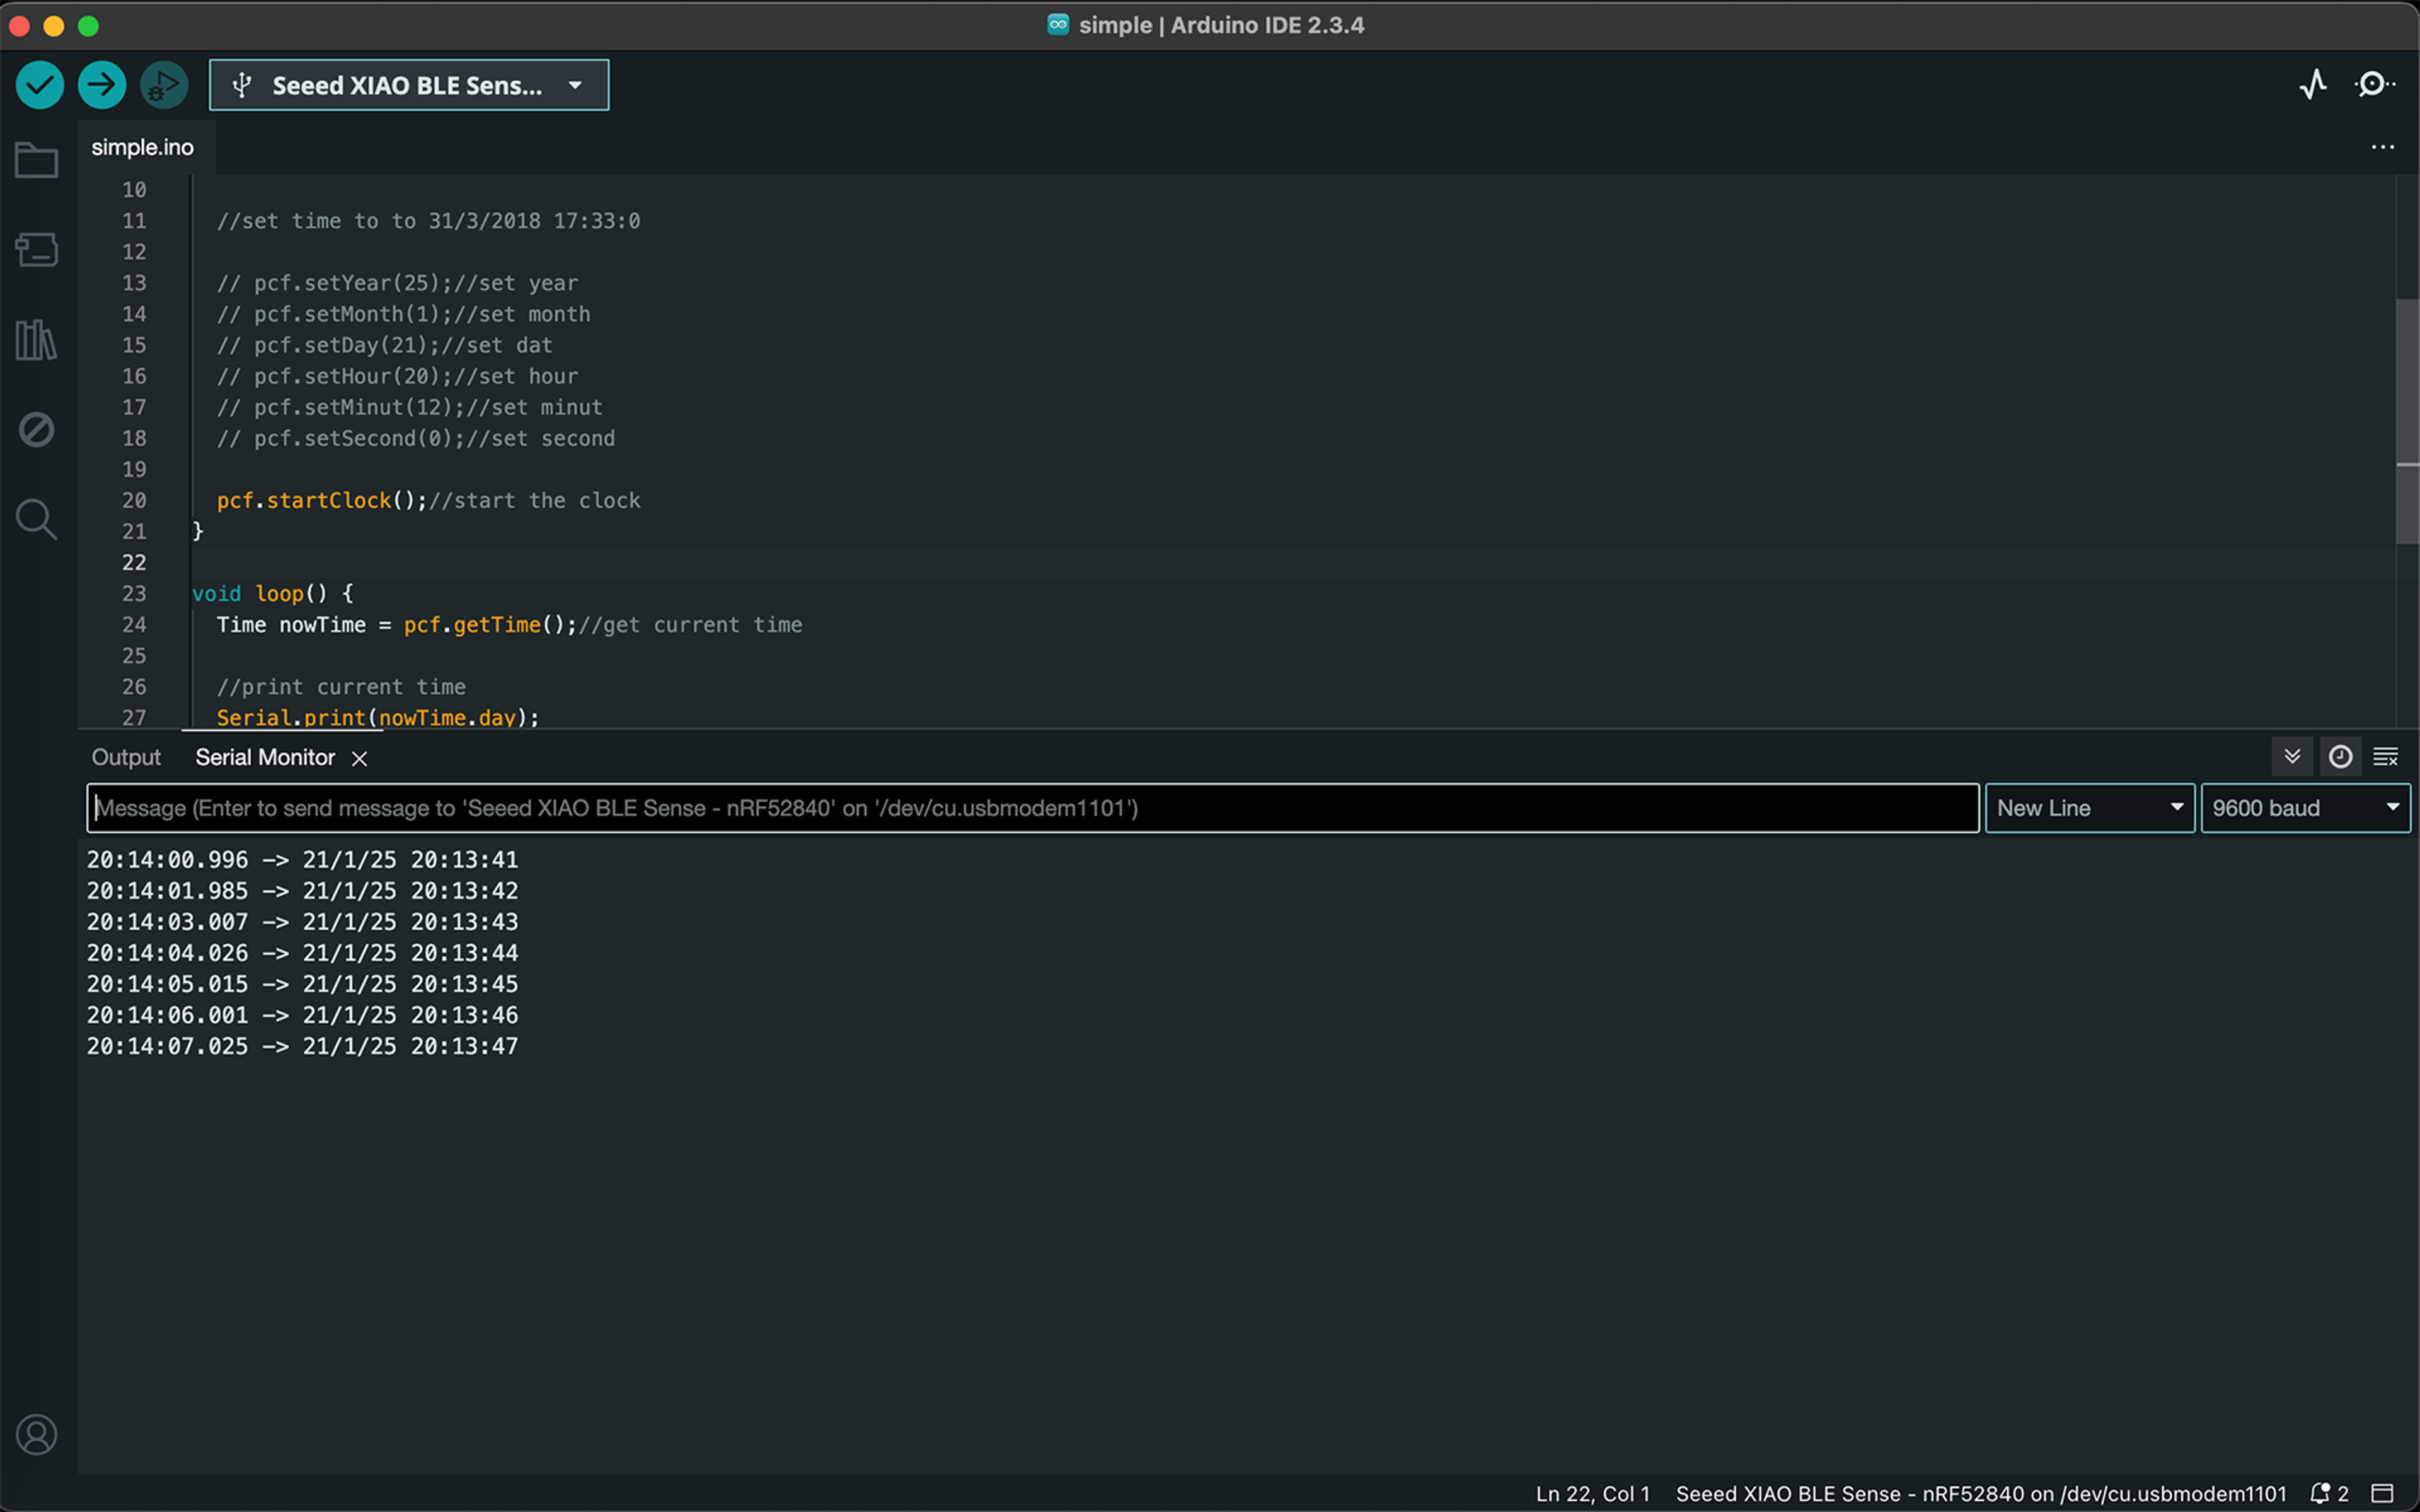2420x1512 pixels.
Task: Toggle timestamp display in Serial Monitor
Action: [x=2340, y=757]
